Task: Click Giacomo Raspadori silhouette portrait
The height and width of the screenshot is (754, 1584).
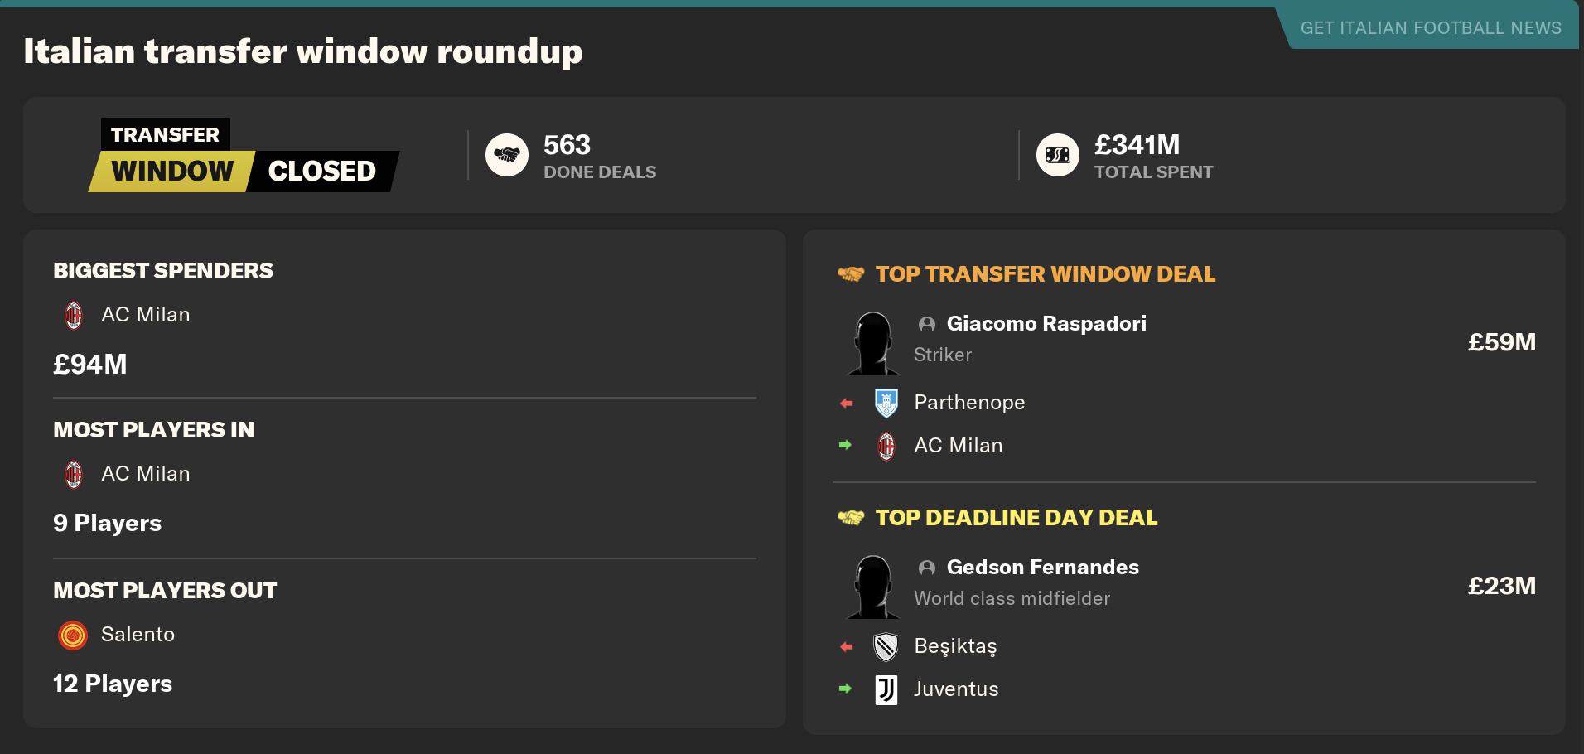Action: (x=873, y=343)
